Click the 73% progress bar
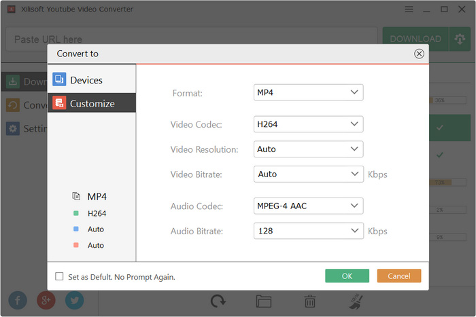 pos(447,182)
